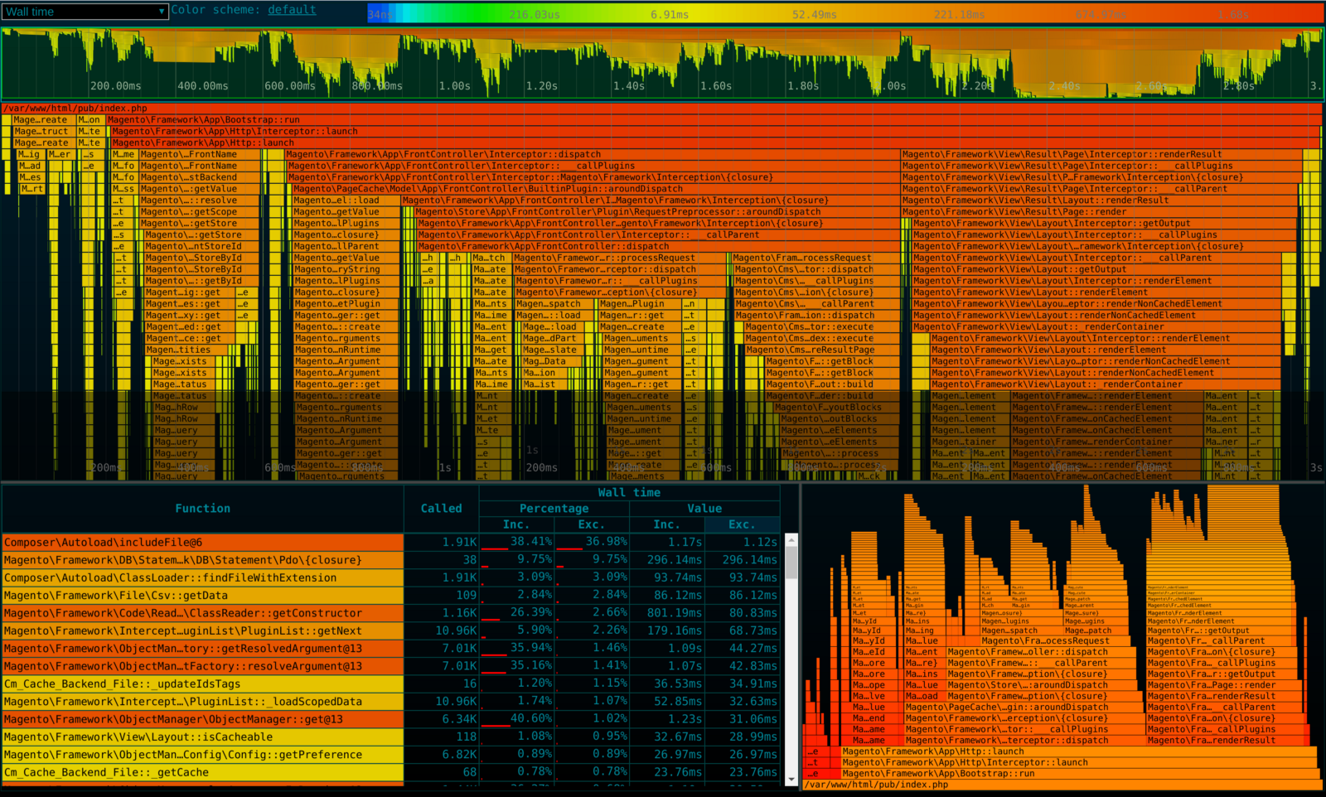Screen dimensions: 1326x797
Task: Select ClassReader::getConstructor row
Action: click(x=203, y=613)
